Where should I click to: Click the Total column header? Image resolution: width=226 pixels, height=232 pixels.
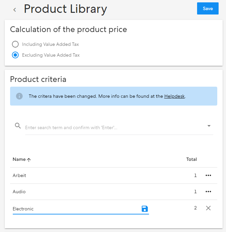[x=191, y=159]
